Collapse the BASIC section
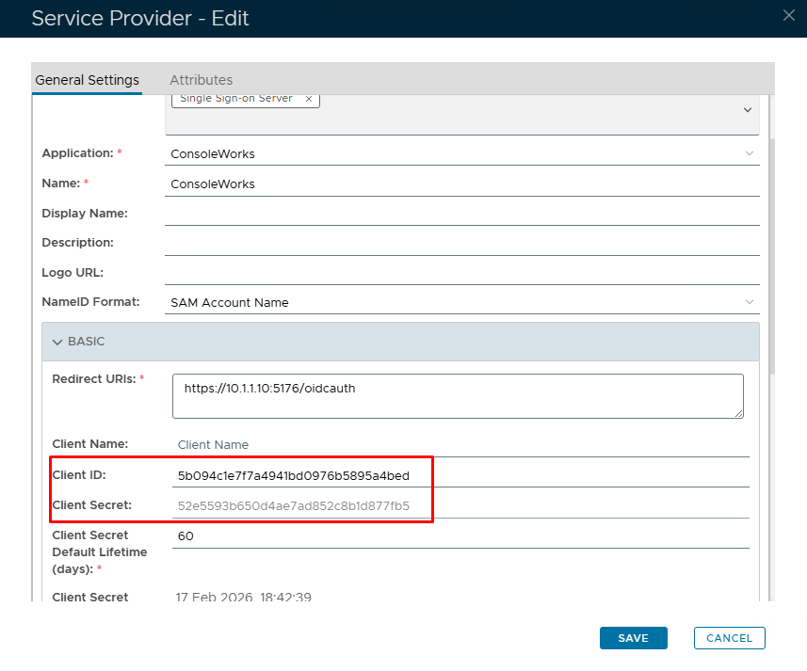The image size is (807, 671). [x=57, y=342]
